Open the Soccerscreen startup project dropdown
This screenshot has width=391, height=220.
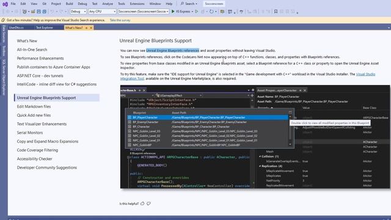(x=143, y=12)
